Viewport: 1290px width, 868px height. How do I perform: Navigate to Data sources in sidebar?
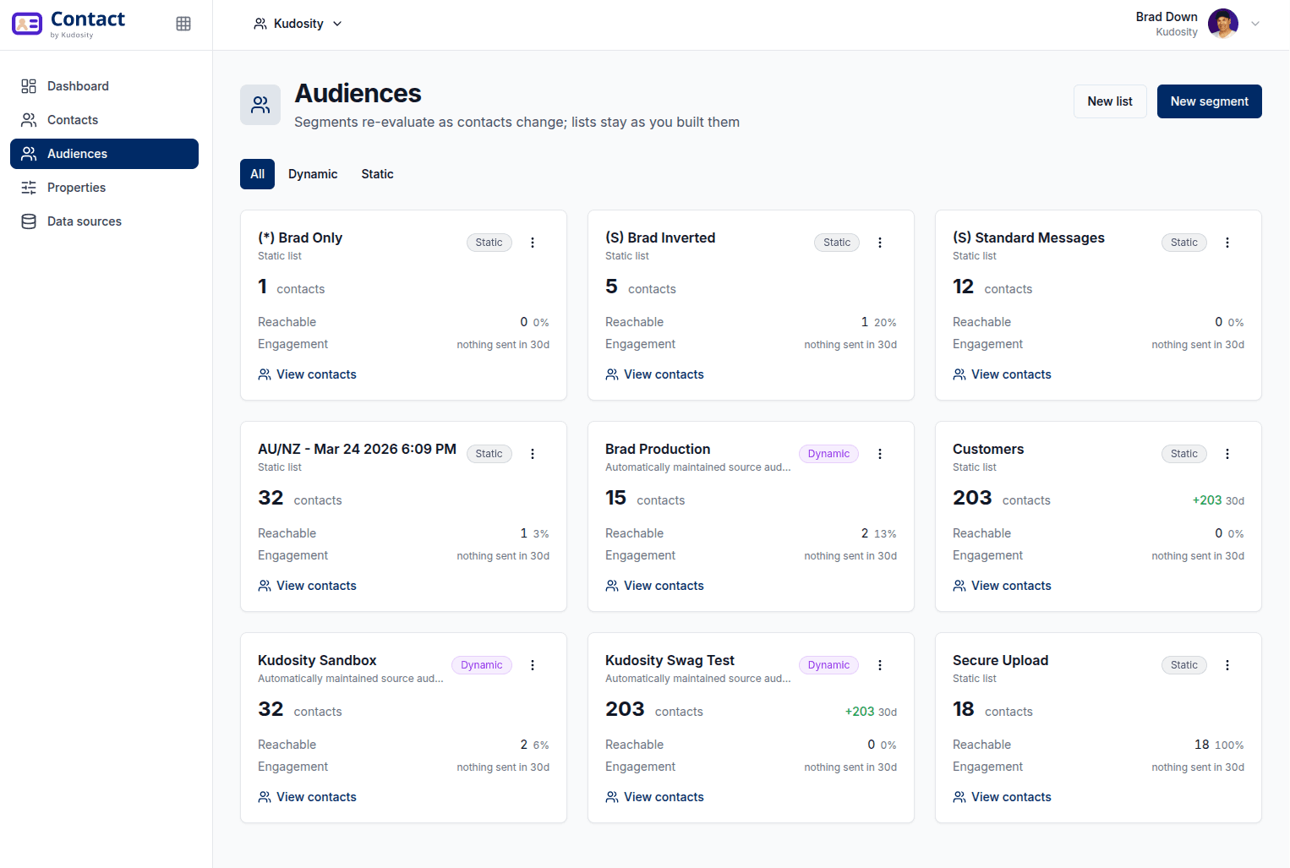click(x=104, y=221)
